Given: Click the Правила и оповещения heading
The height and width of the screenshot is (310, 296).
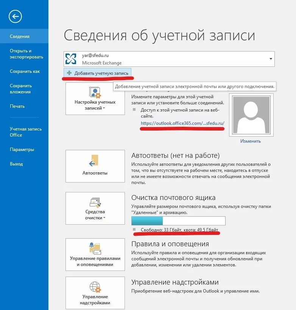Looking at the screenshot, I should pyautogui.click(x=170, y=244).
